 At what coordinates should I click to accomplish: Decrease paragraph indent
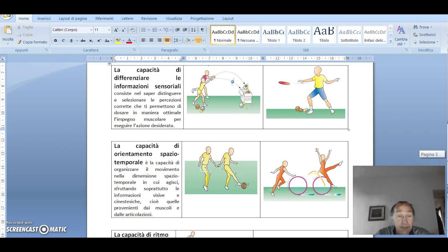pos(177,30)
